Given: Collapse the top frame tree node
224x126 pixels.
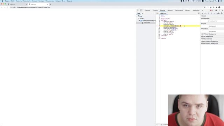Looking at the screenshot, I should coord(137,16).
